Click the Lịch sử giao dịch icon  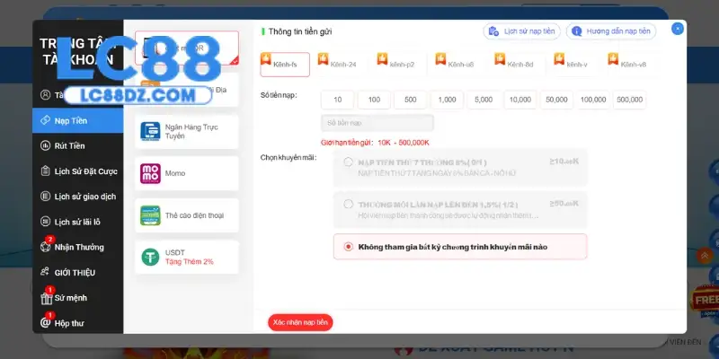tap(45, 197)
